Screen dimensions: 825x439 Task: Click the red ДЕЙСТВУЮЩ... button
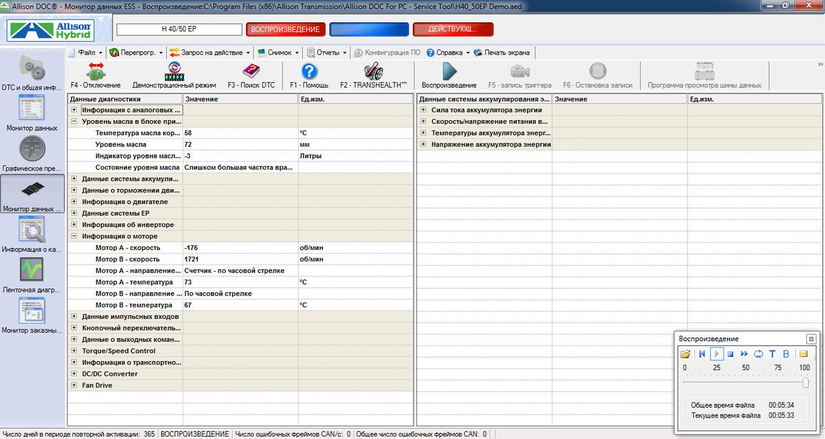tap(453, 29)
